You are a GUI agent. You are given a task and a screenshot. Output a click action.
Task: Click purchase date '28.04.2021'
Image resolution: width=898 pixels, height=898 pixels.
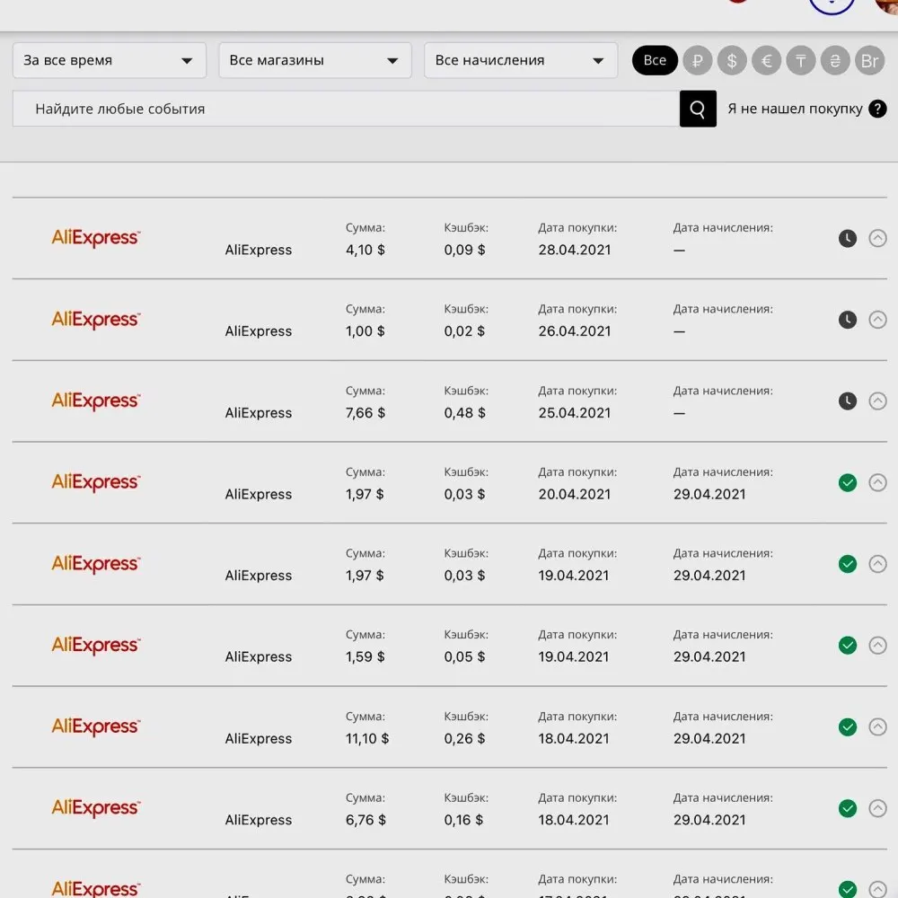[x=575, y=250]
